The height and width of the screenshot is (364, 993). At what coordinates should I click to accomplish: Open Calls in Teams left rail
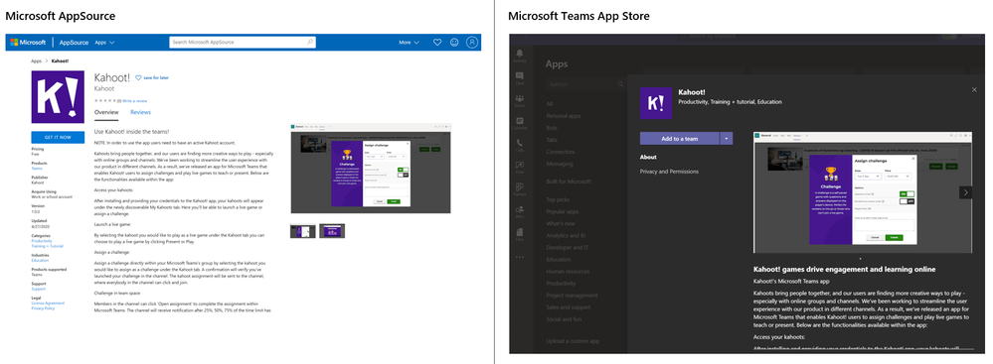tap(520, 146)
